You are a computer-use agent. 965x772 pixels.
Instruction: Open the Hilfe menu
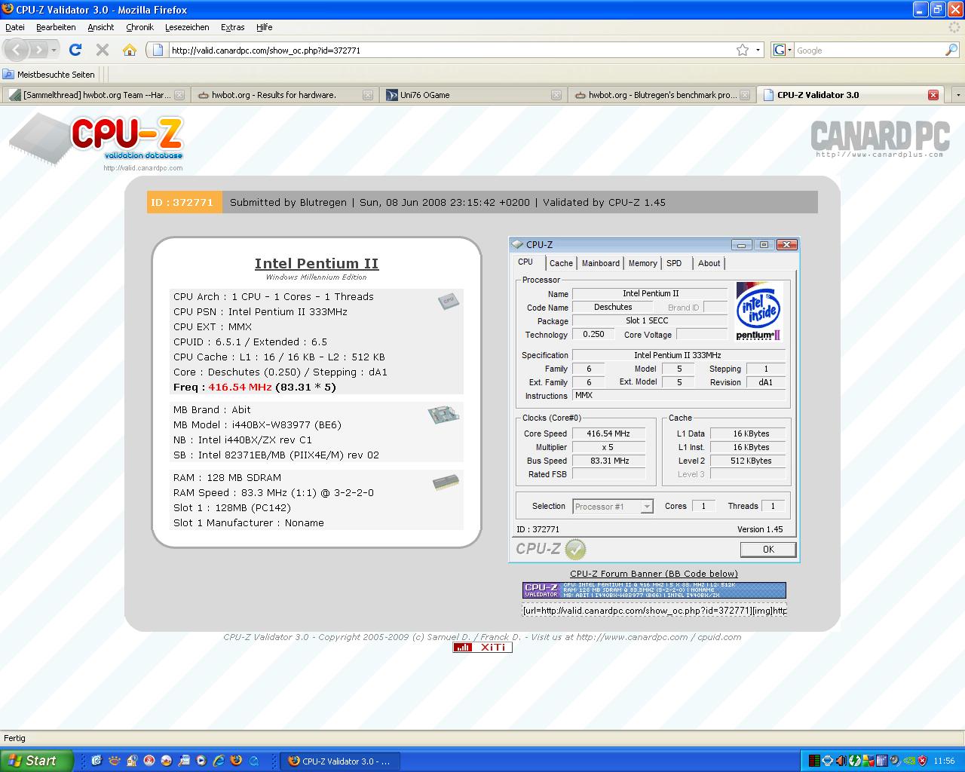[265, 27]
